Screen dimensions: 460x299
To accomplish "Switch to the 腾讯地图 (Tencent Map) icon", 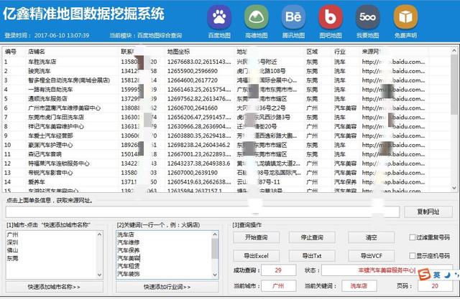I will tap(293, 16).
